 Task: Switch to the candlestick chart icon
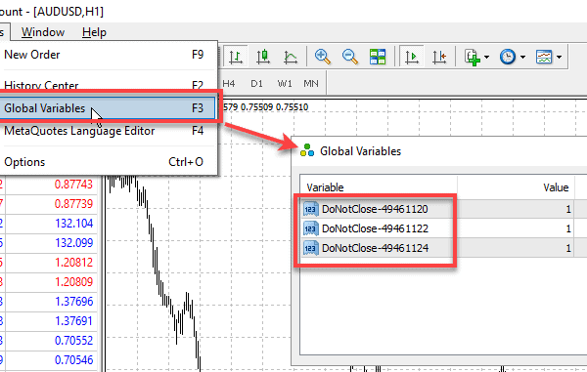(x=263, y=57)
